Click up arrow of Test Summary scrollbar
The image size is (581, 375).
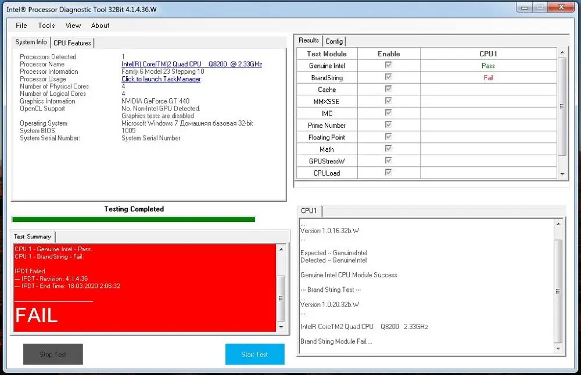(x=281, y=249)
